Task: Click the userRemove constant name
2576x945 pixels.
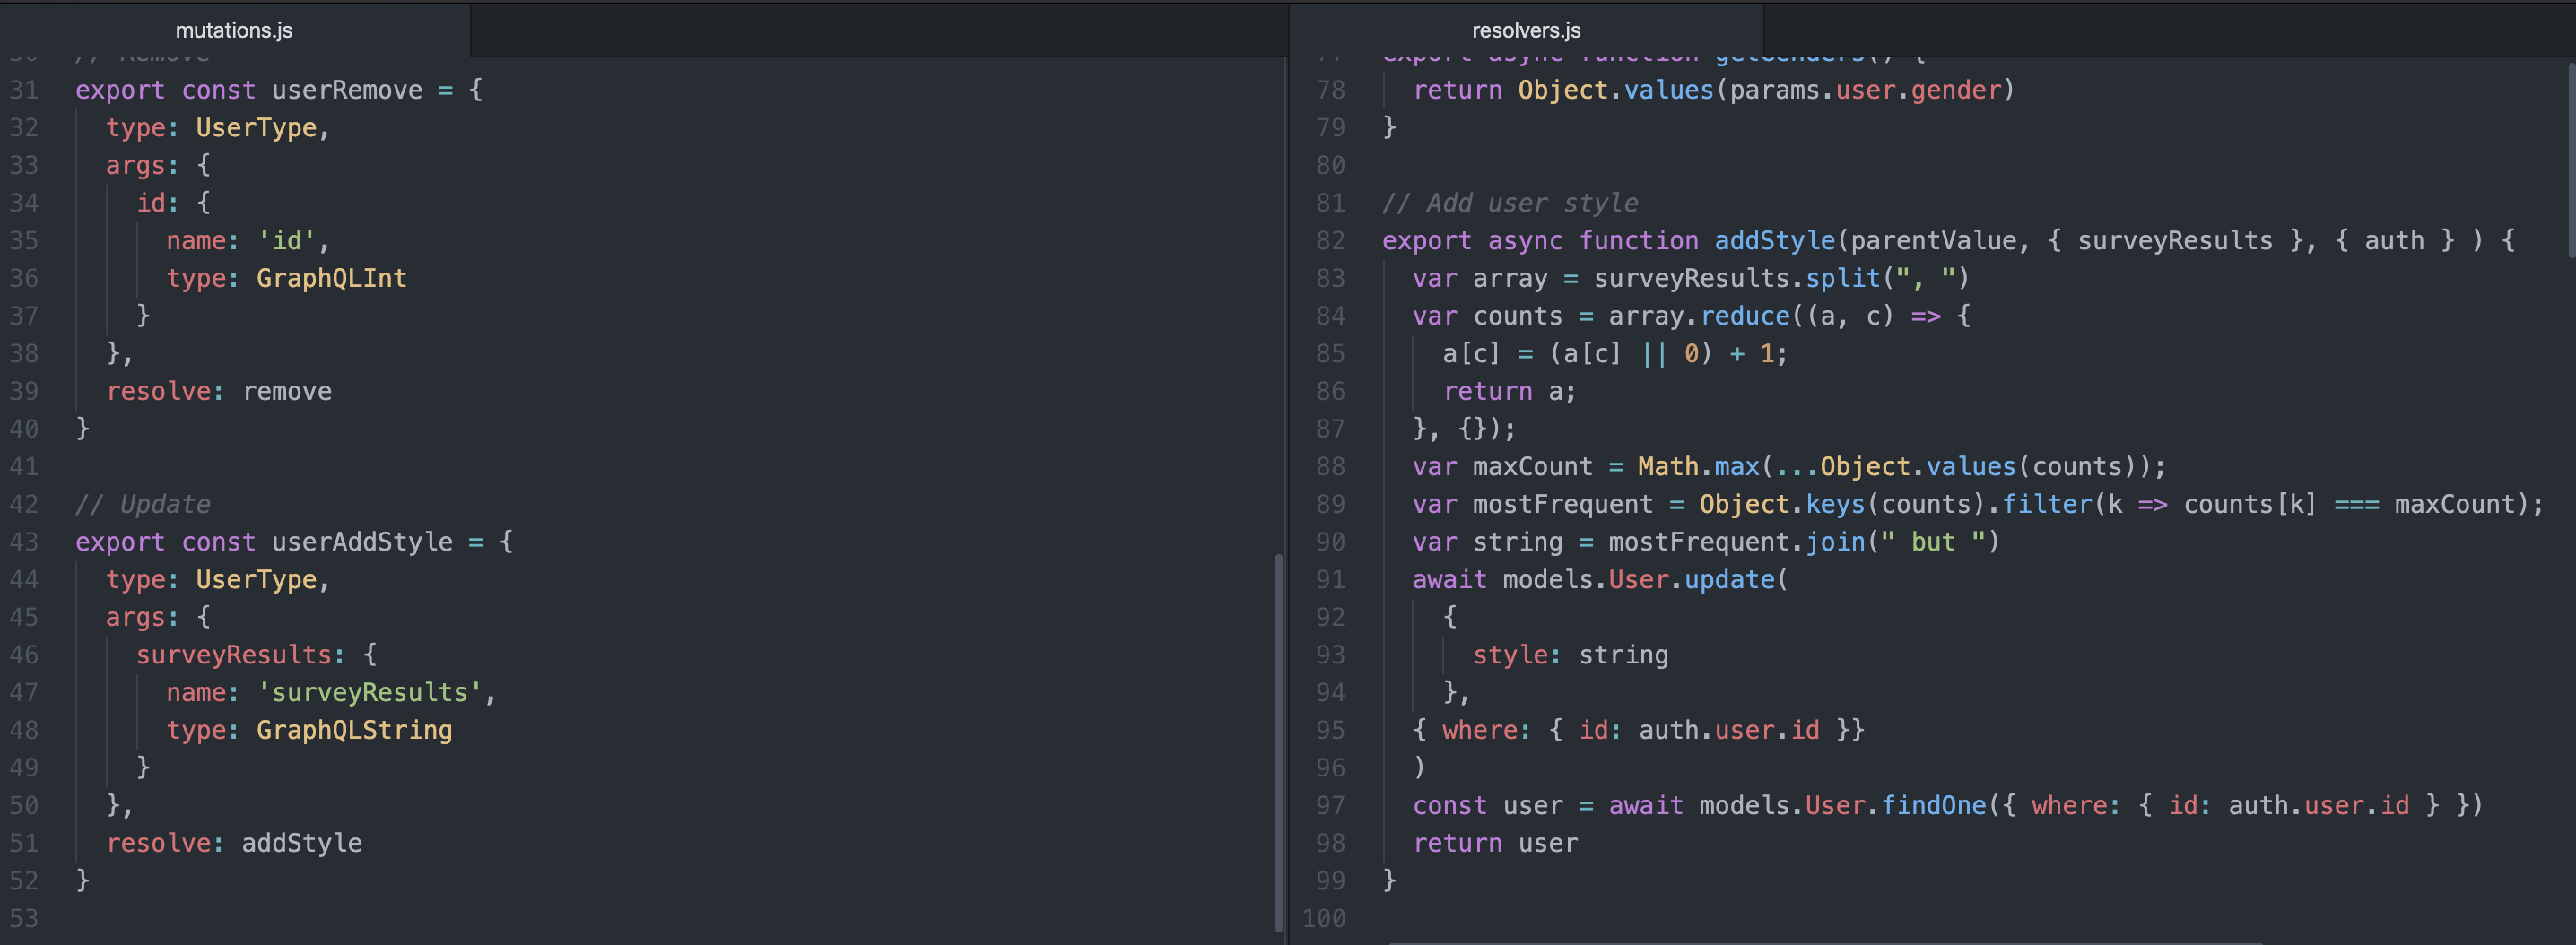Action: 347,90
